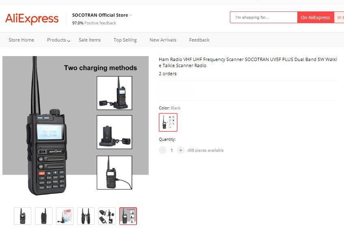Open the store Feedback tab

coord(199,40)
